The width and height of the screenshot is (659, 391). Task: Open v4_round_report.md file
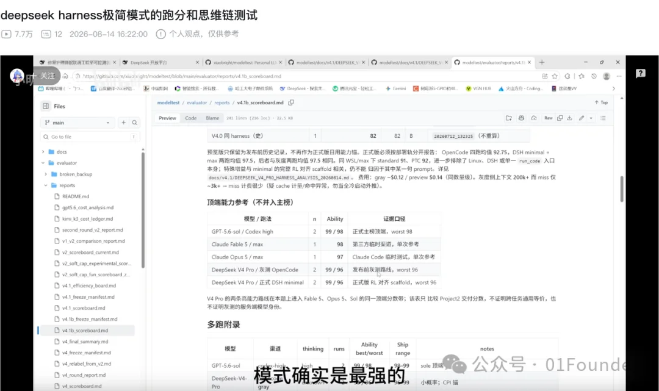click(x=84, y=375)
